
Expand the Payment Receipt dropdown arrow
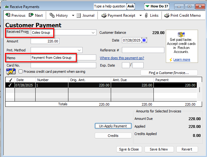click(140, 15)
